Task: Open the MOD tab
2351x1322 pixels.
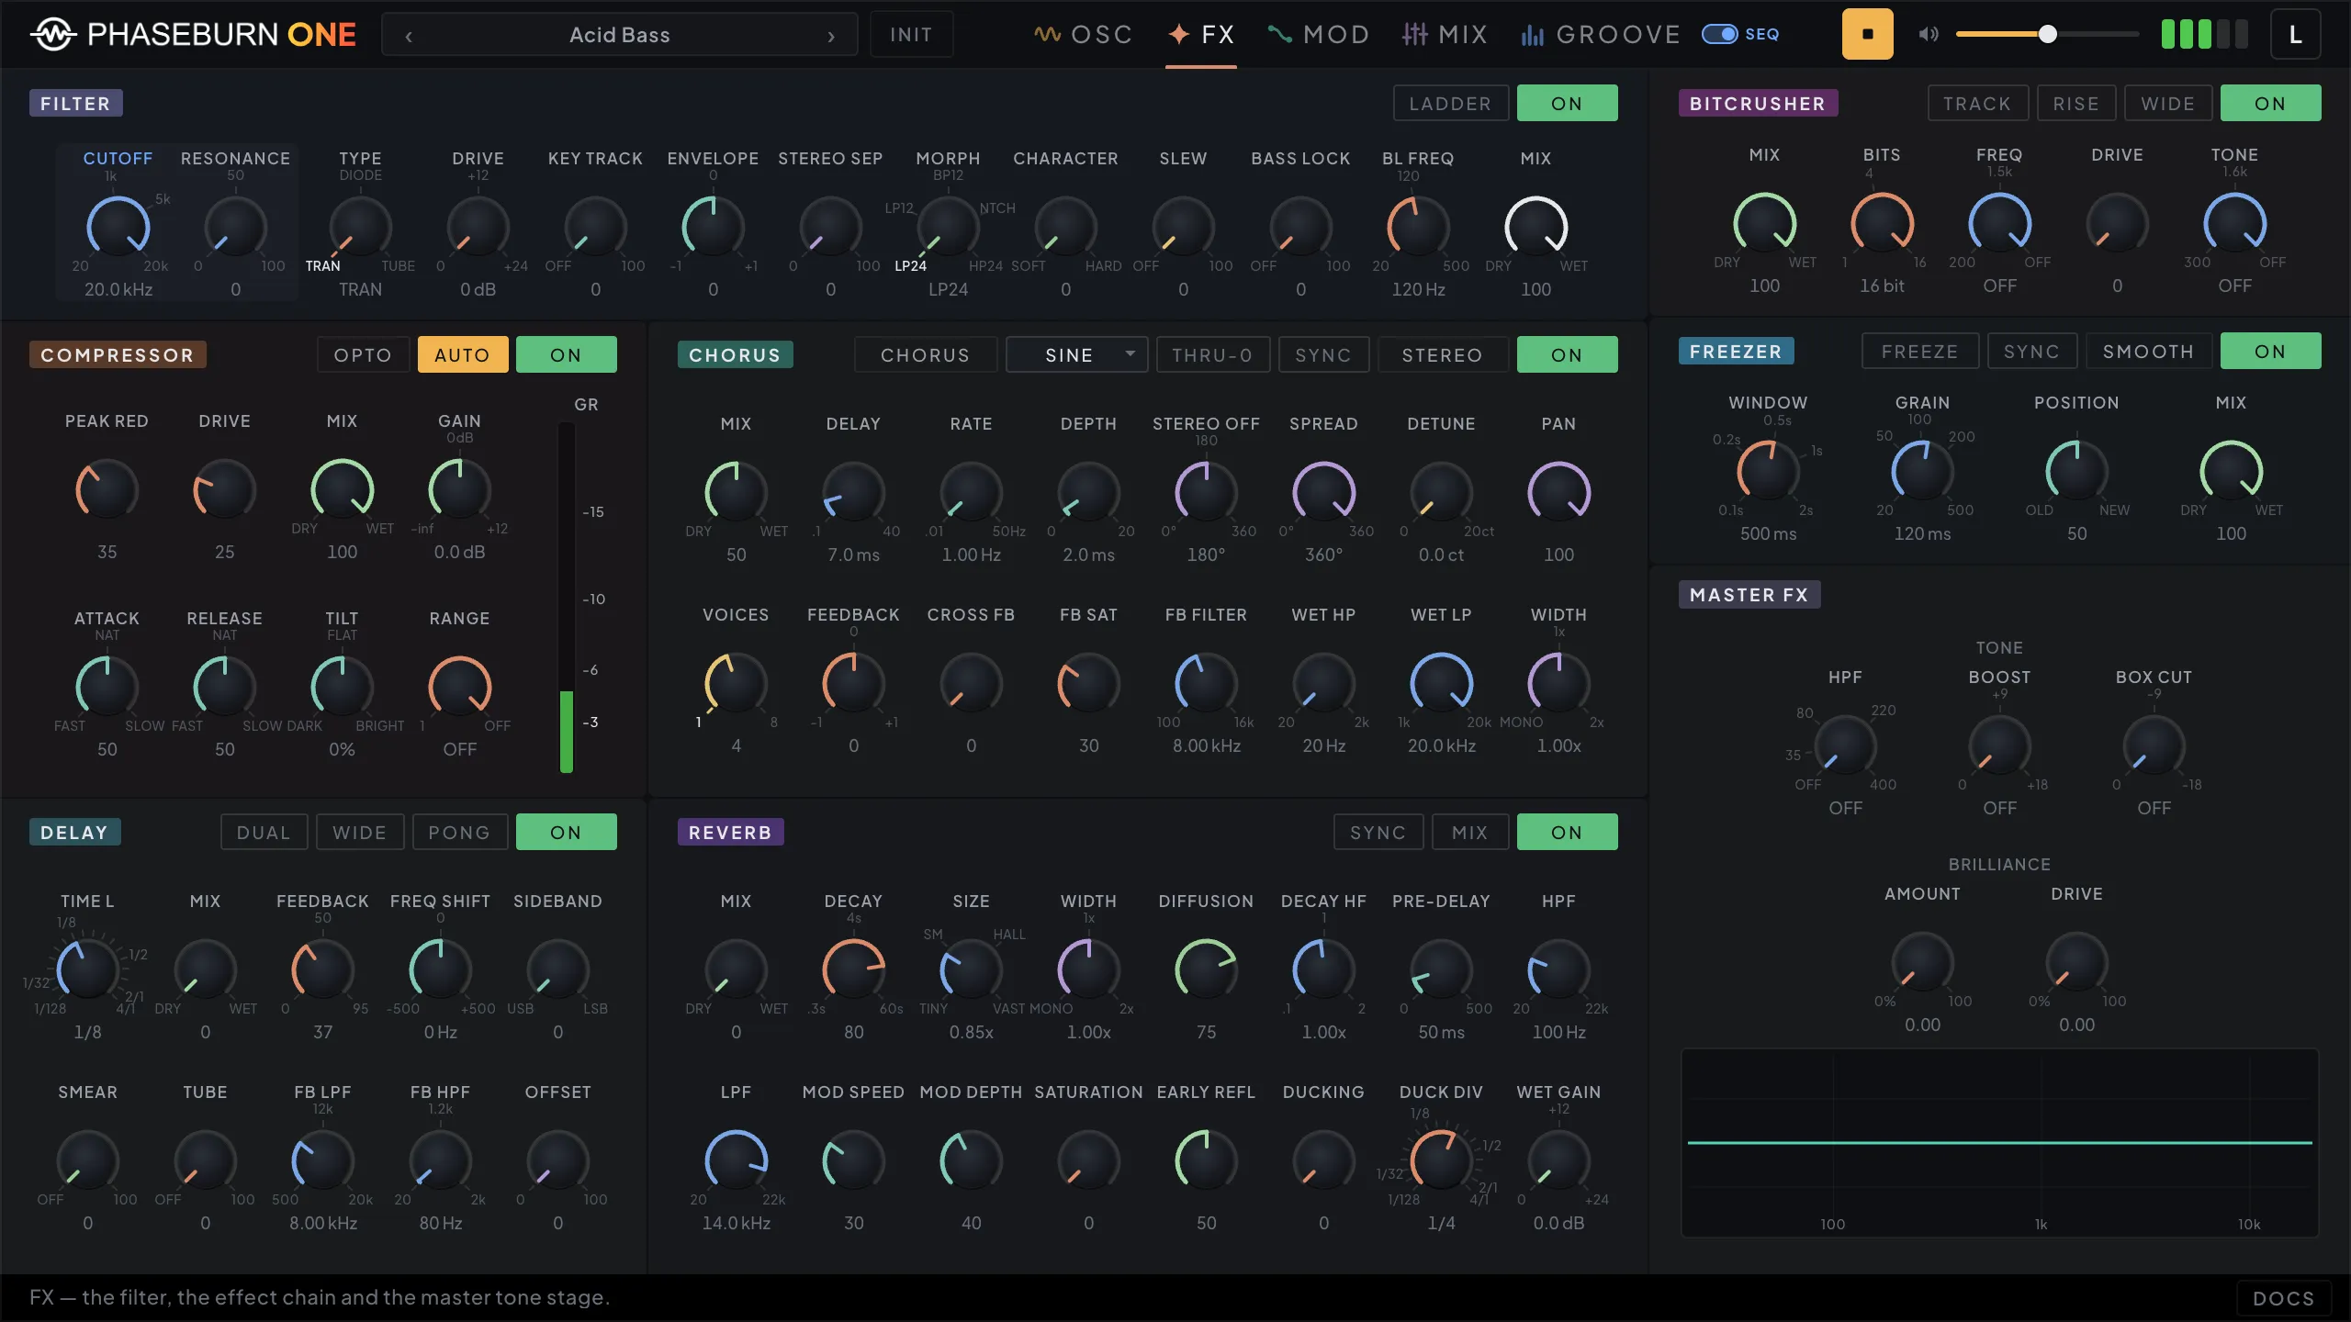Action: tap(1319, 35)
